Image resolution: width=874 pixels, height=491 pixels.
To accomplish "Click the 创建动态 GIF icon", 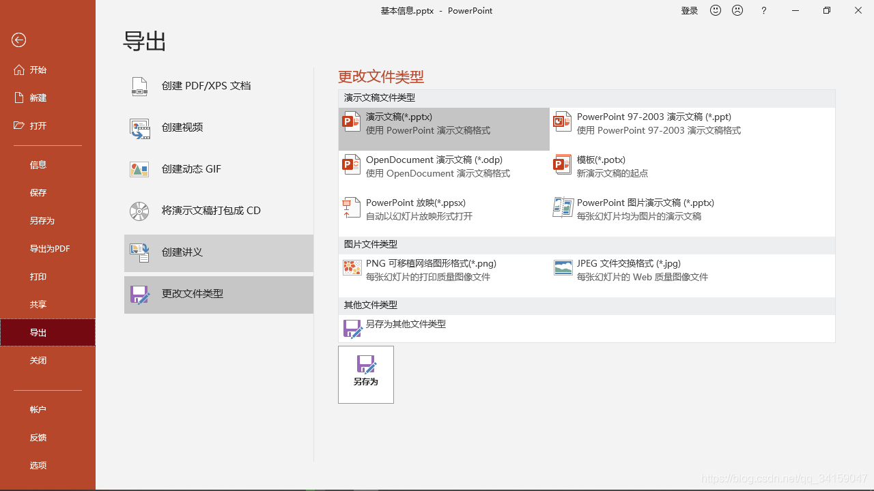I will pyautogui.click(x=139, y=169).
